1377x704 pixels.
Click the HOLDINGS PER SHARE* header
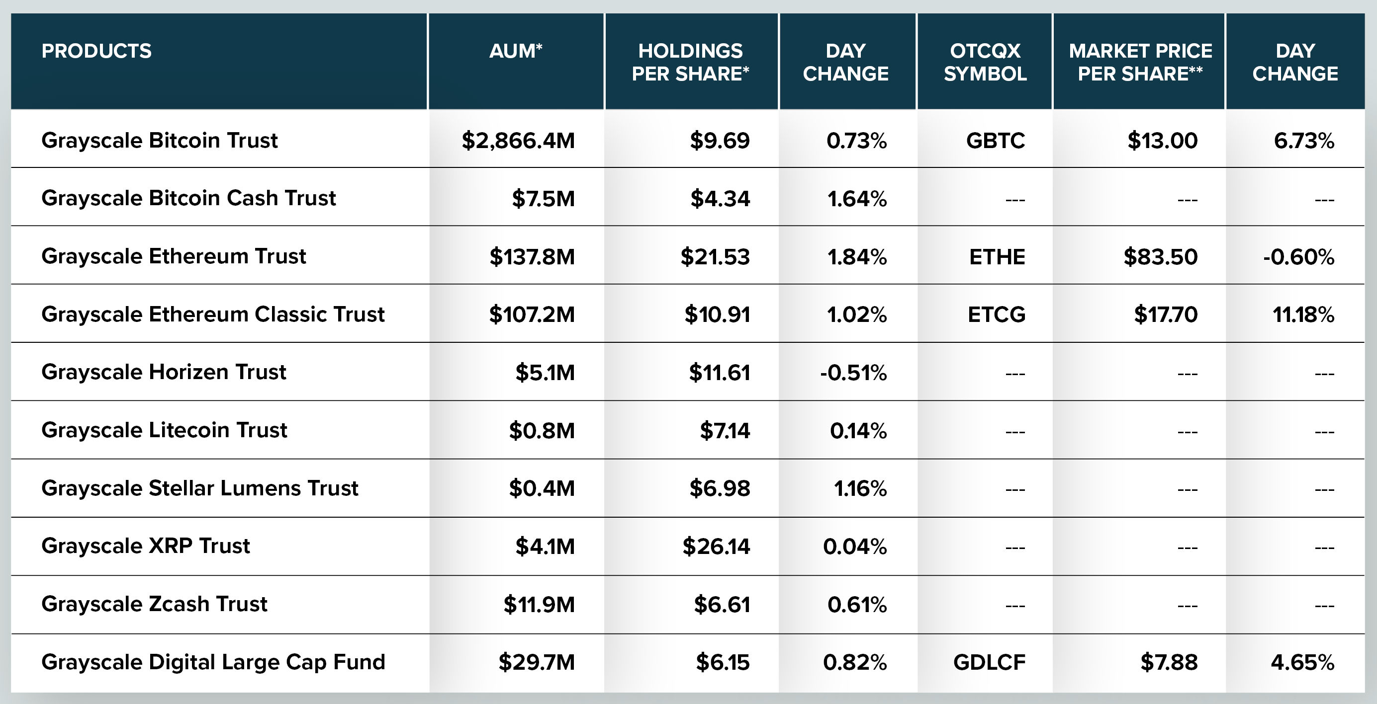coord(691,62)
